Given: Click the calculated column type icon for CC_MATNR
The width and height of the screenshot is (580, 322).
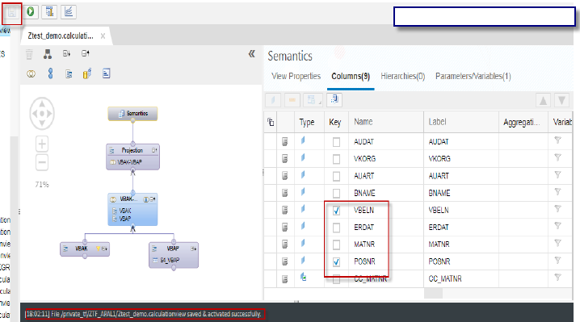Looking at the screenshot, I should (x=303, y=277).
